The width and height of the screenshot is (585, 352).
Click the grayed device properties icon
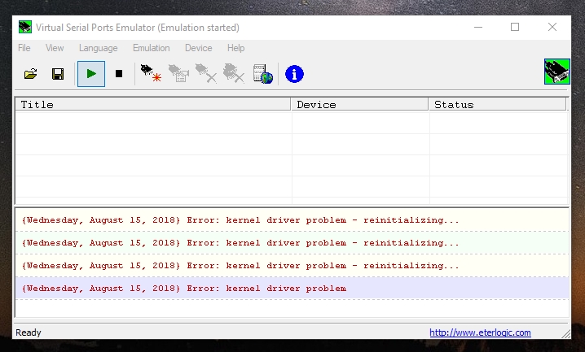click(178, 73)
